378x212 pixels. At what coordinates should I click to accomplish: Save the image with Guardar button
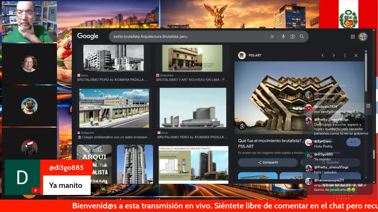tap(330, 162)
